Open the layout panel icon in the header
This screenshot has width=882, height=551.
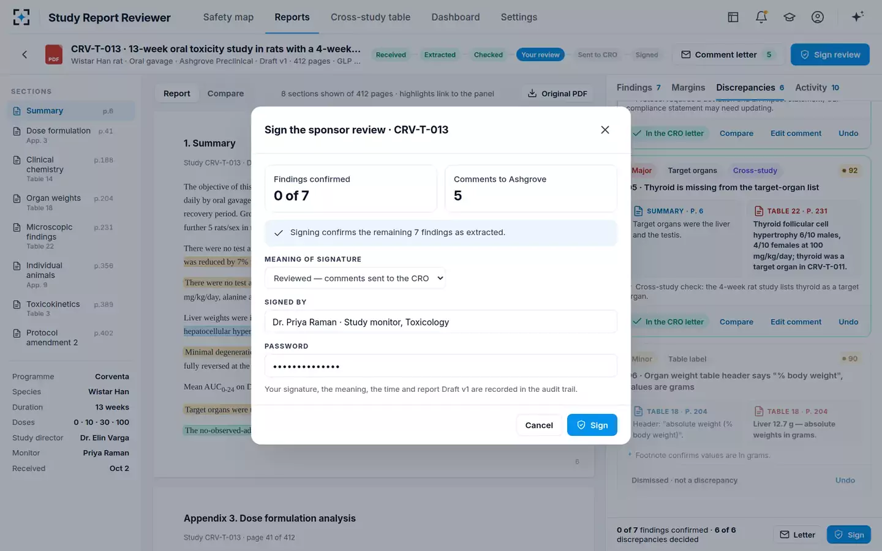point(733,17)
